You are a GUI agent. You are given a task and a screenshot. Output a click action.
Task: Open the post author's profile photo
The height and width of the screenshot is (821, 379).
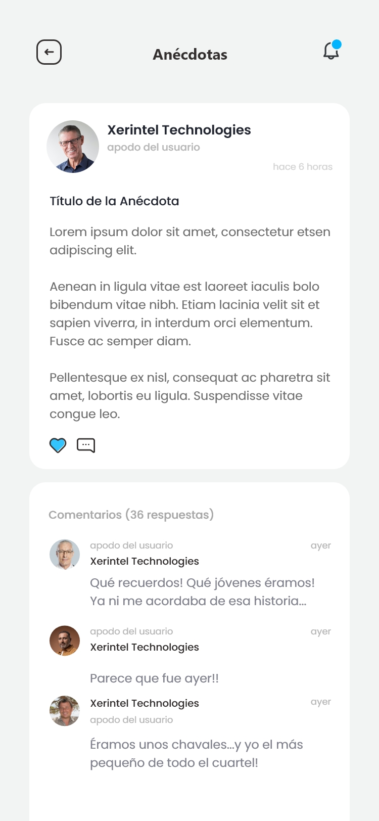[x=73, y=147]
